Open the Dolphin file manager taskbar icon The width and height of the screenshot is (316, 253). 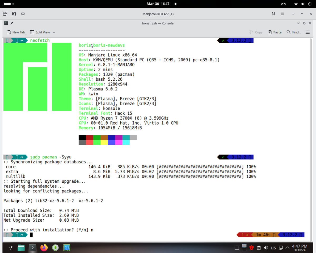coord(21,247)
